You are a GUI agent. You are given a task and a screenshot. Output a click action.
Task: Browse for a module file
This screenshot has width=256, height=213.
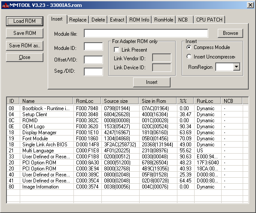click(230, 33)
